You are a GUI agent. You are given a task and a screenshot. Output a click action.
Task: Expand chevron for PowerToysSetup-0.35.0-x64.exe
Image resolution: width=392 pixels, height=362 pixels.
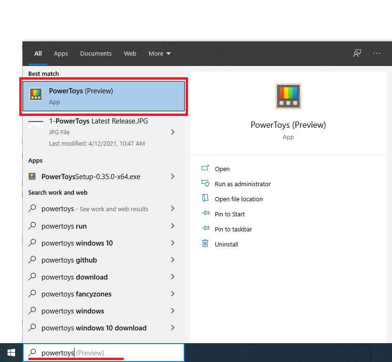point(172,177)
